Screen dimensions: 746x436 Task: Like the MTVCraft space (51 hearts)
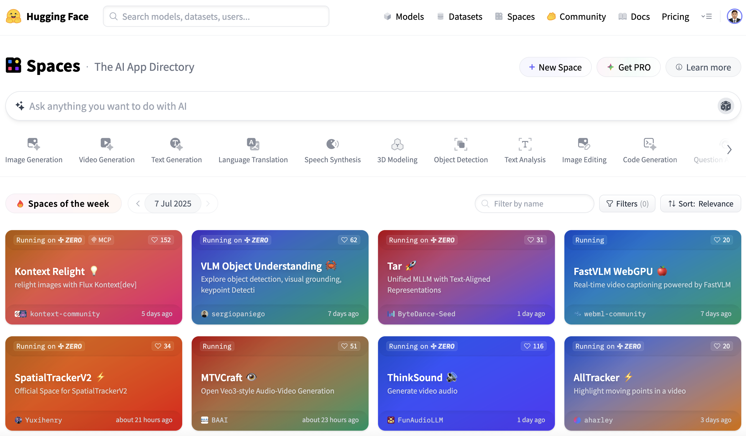349,346
